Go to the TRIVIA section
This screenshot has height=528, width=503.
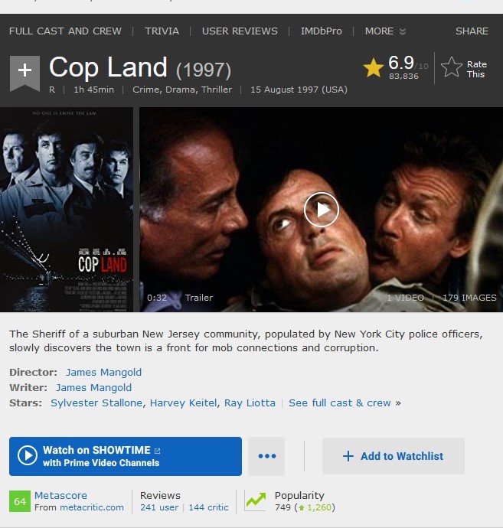pyautogui.click(x=162, y=31)
